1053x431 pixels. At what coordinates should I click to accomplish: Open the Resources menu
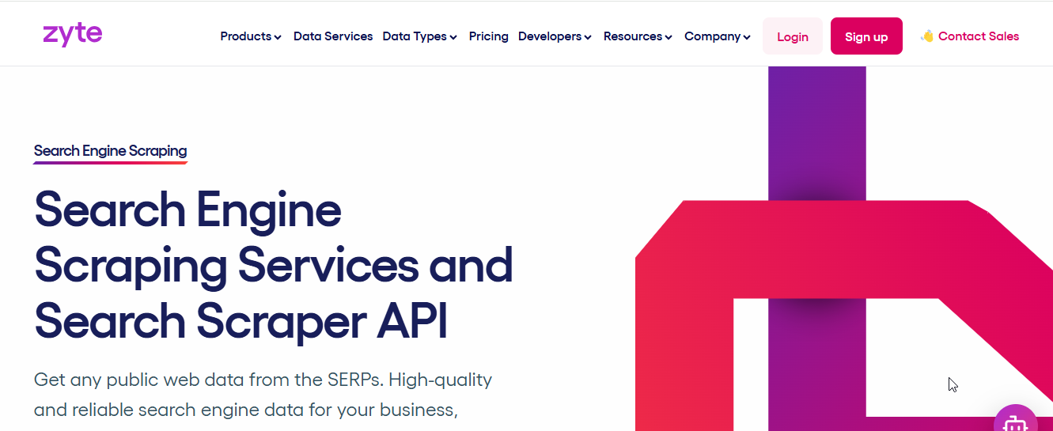pos(638,36)
